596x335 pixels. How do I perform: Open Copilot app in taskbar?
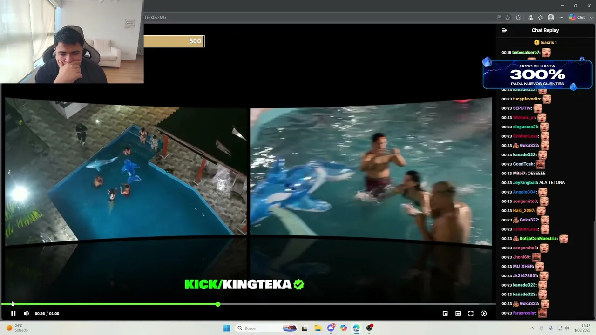[344, 328]
